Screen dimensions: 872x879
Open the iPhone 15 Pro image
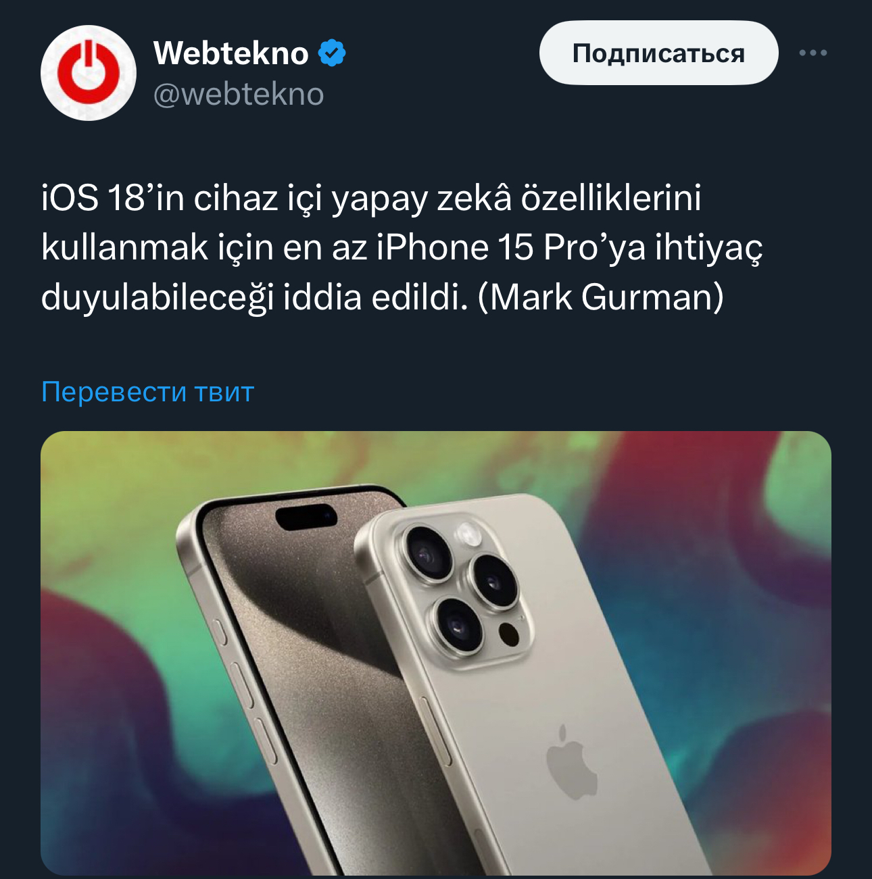(x=436, y=653)
